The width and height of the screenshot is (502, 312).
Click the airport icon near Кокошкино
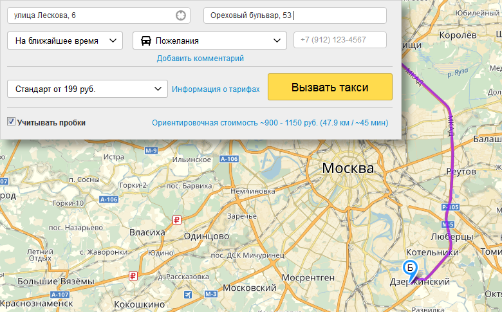click(x=188, y=295)
